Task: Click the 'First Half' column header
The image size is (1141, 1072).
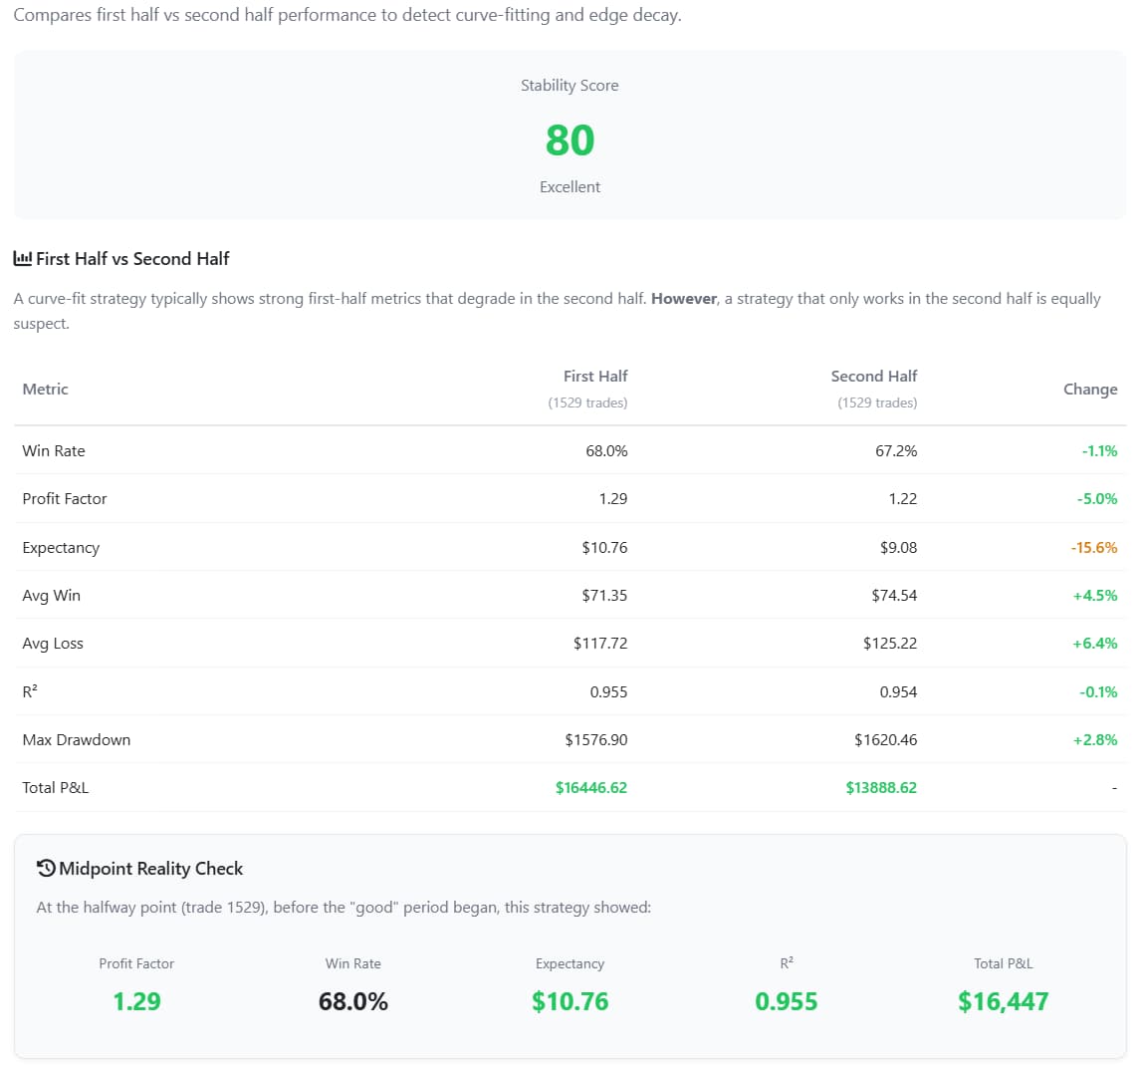Action: pos(595,376)
